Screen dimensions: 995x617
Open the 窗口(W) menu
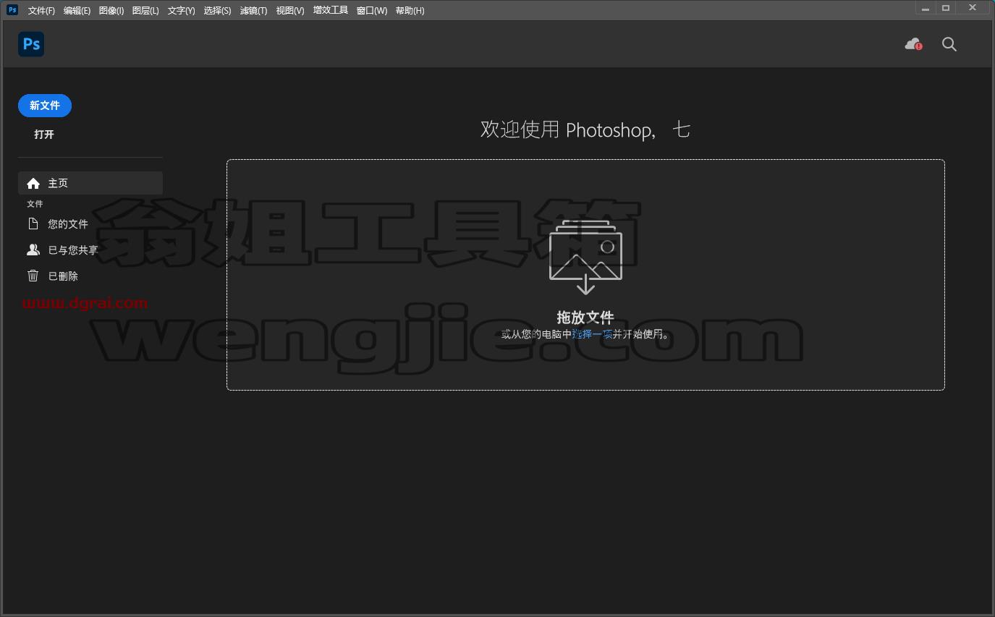(372, 10)
